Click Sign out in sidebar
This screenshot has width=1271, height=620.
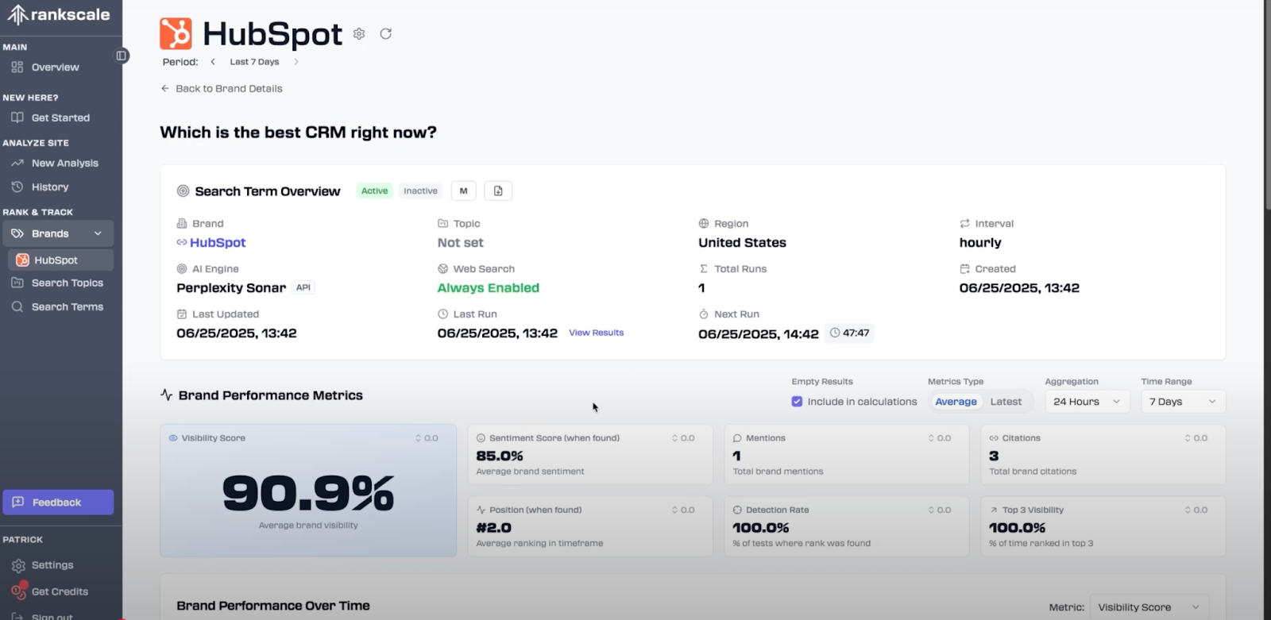tap(52, 615)
